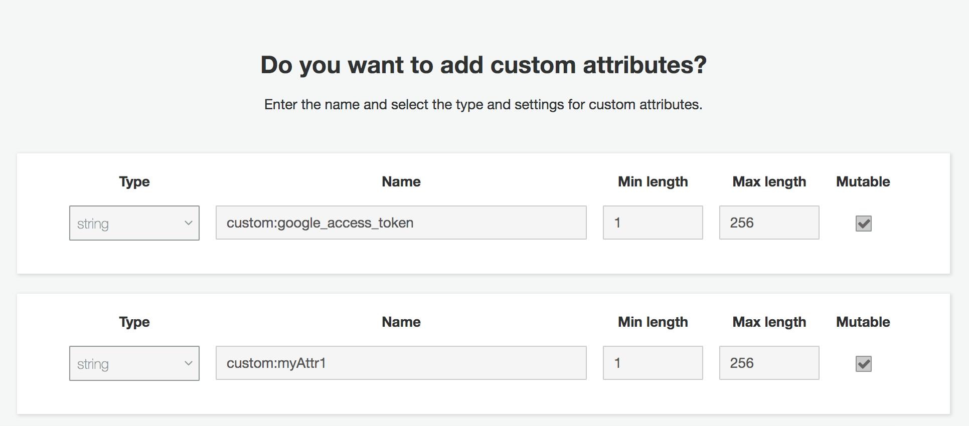The height and width of the screenshot is (426, 969).
Task: Click the 'Enter the name and select' subtitle text
Action: [x=483, y=104]
